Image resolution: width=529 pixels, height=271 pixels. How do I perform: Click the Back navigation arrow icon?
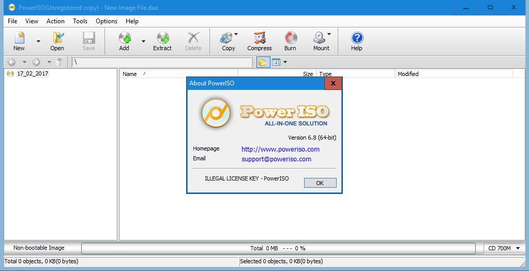click(11, 62)
